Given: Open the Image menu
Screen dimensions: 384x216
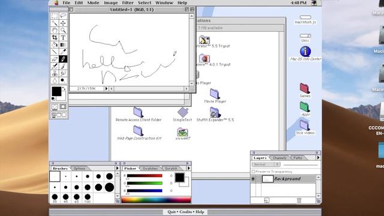Looking at the screenshot, I should point(111,2).
